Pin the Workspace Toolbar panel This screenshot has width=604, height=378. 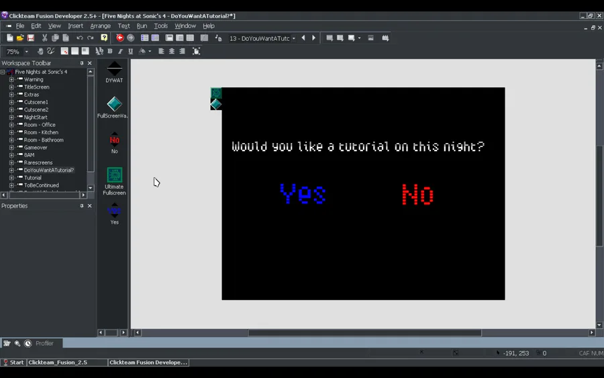(x=82, y=63)
